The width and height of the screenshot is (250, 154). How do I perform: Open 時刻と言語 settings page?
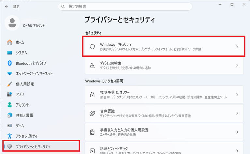coord(41,115)
